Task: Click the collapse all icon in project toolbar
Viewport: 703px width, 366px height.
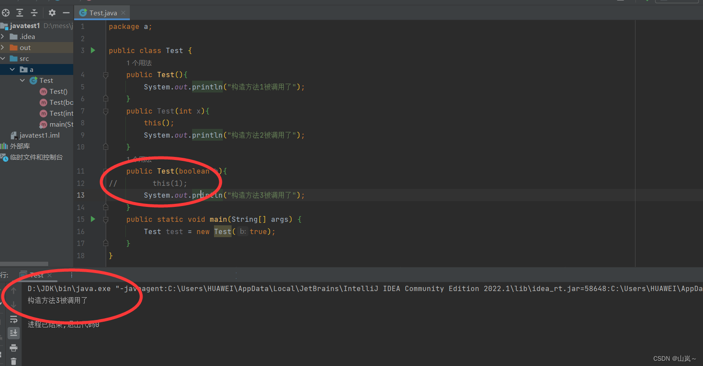Action: coord(34,13)
